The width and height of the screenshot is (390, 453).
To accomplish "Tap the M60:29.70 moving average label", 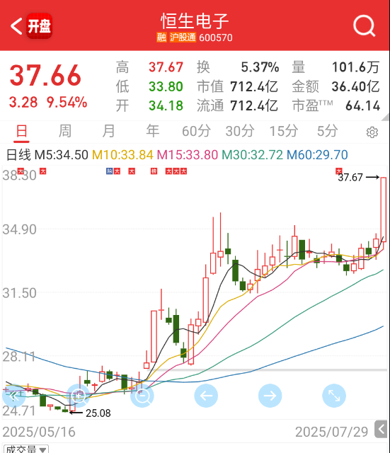I will point(317,155).
